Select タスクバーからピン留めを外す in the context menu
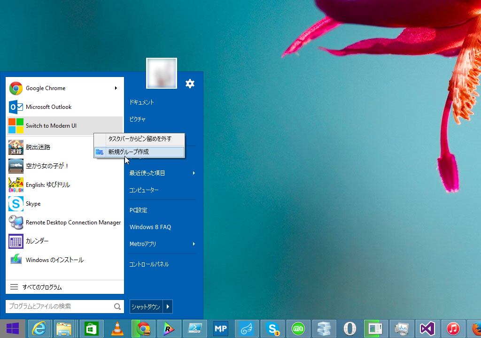 click(140, 139)
